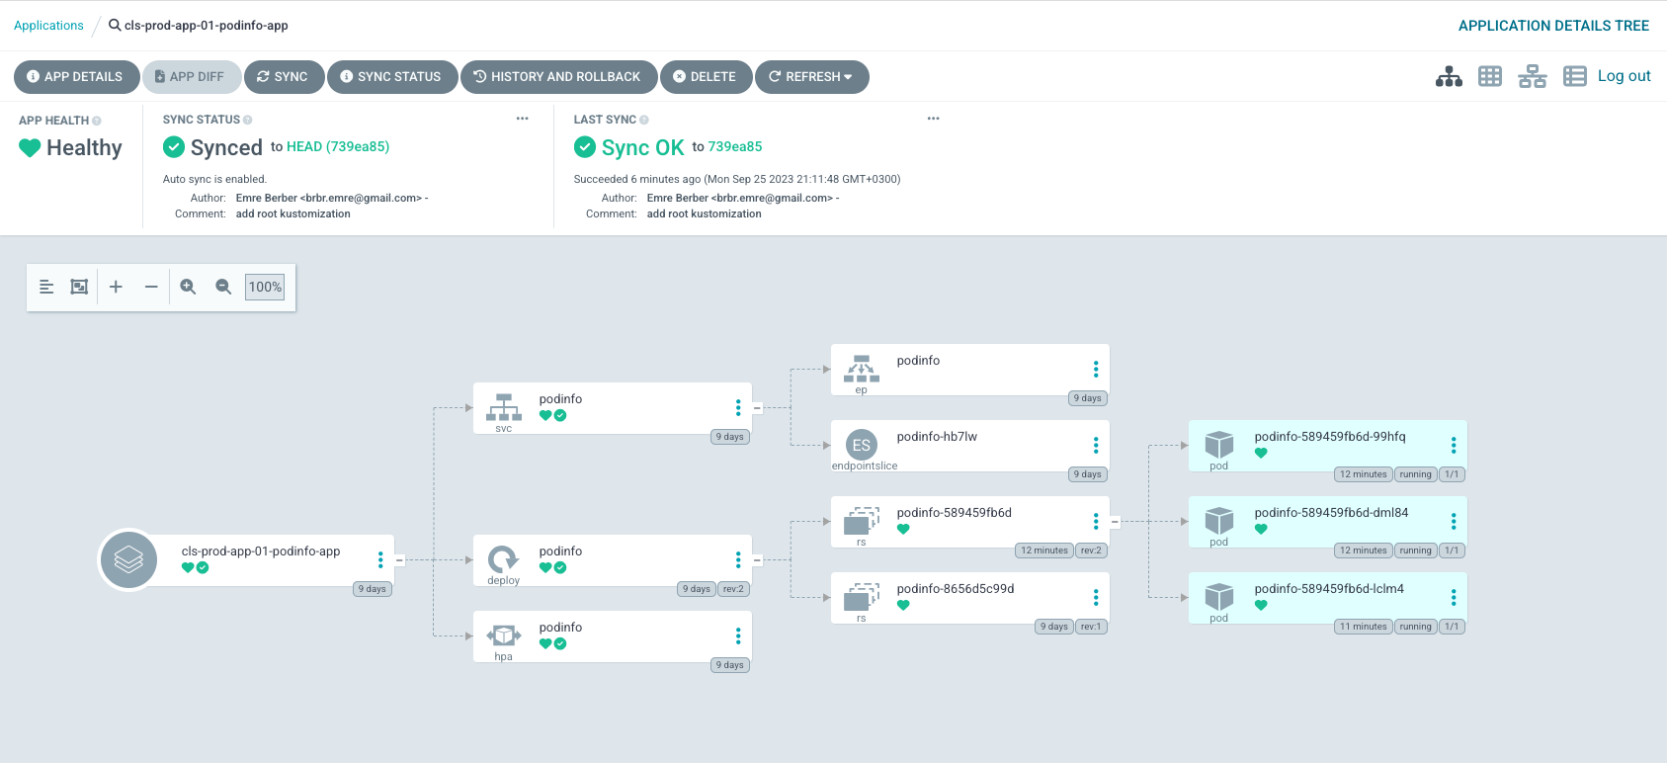Zoom in with the magnifier-plus icon
1667x763 pixels.
tap(188, 287)
